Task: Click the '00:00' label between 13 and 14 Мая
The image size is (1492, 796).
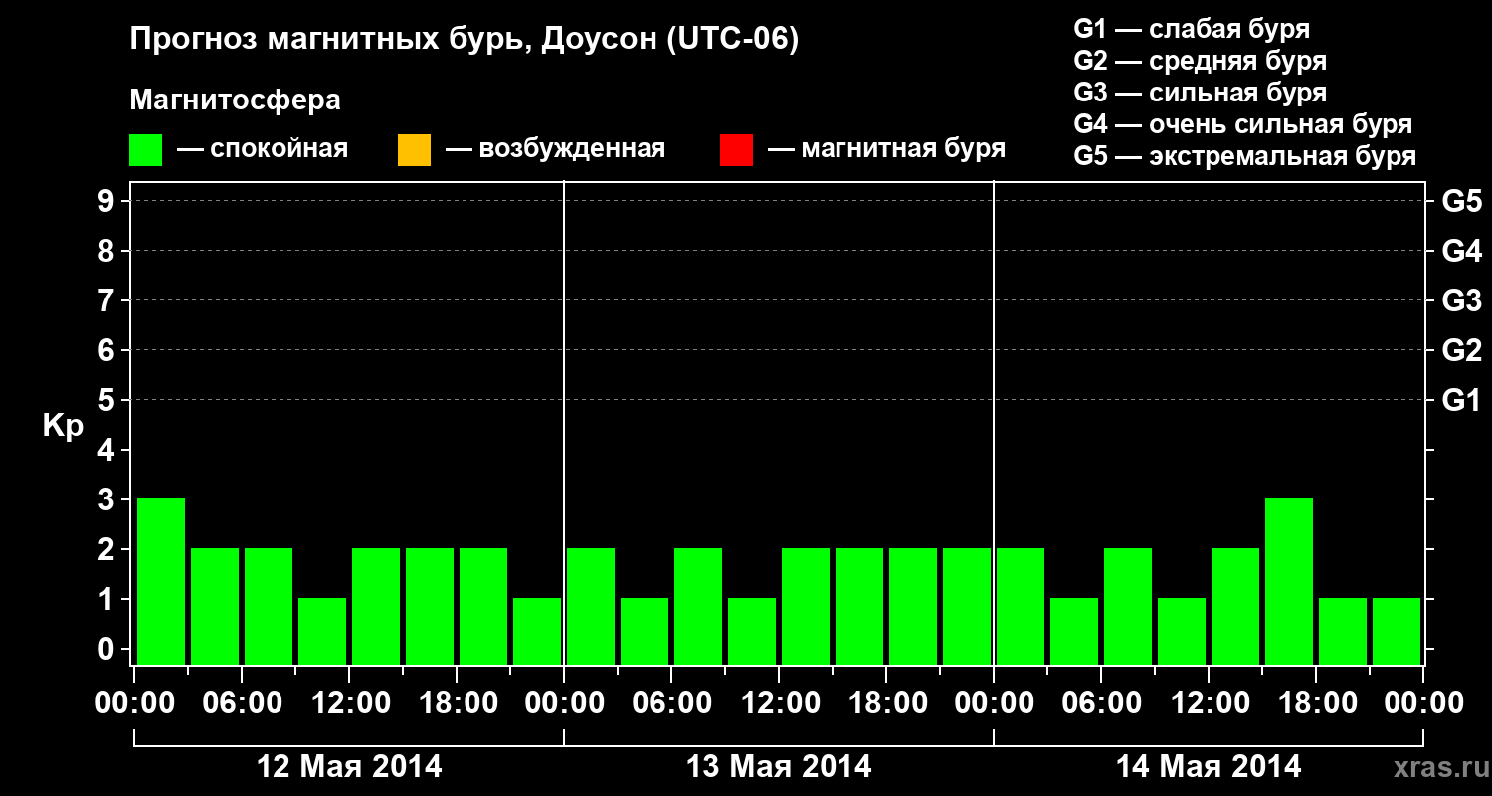Action: (994, 703)
